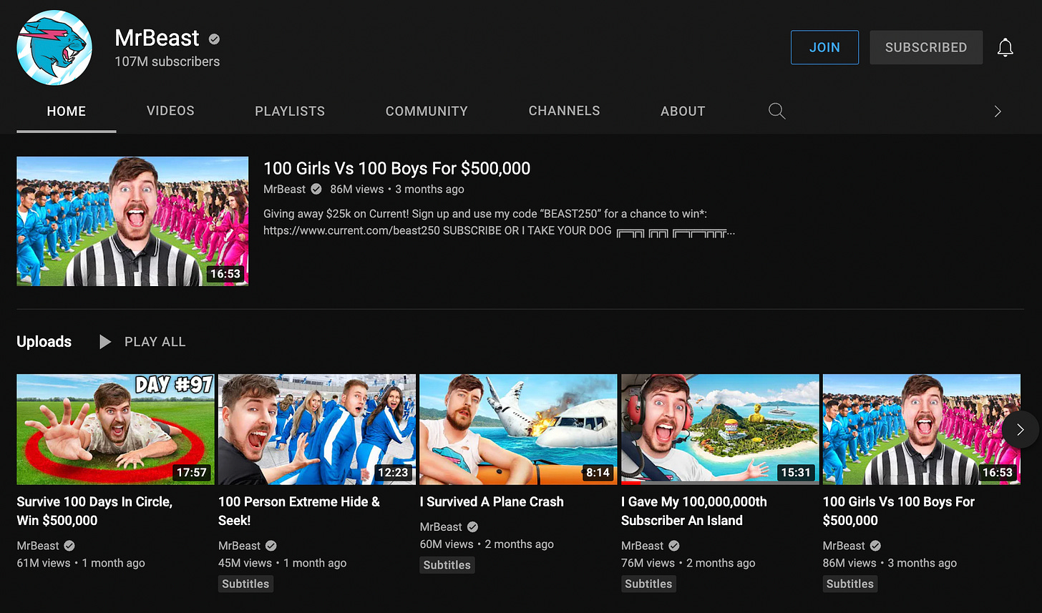Click the featured video description text
Viewport: 1042px width, 613px height.
(x=499, y=222)
